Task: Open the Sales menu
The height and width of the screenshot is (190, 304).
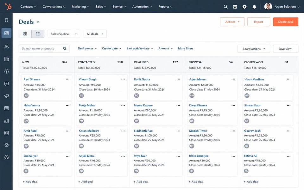Action: pos(101,7)
